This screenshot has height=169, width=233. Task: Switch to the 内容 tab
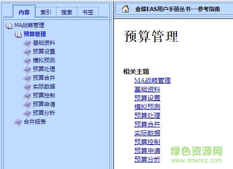tap(24, 12)
